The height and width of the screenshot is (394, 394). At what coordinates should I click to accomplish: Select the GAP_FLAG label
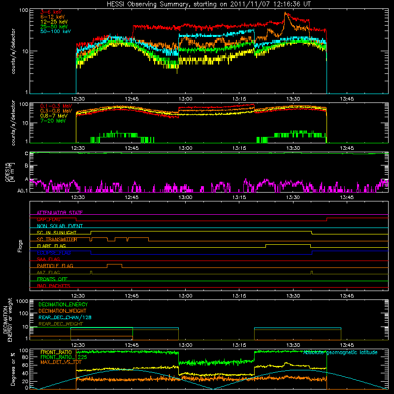pyautogui.click(x=48, y=219)
